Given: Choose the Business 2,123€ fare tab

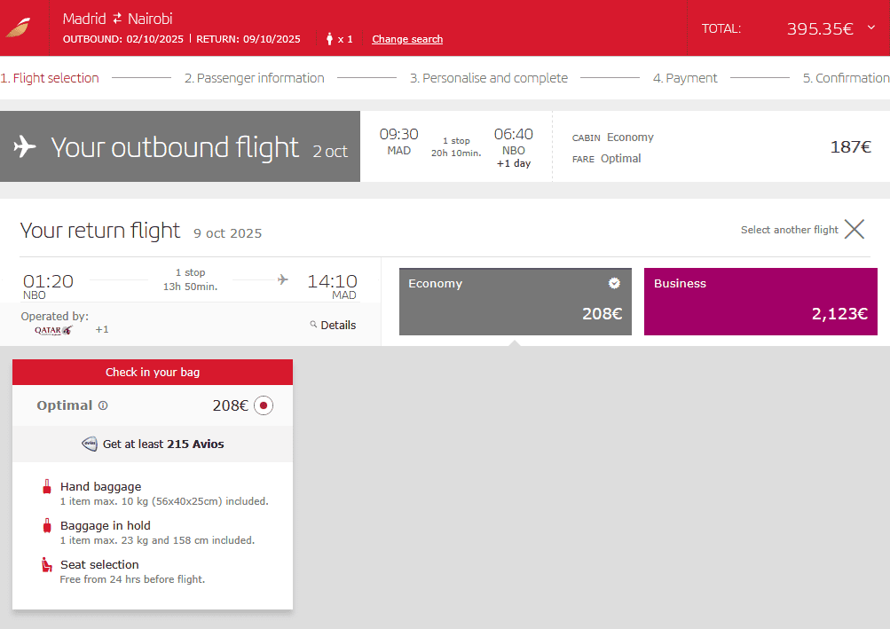Looking at the screenshot, I should [x=760, y=302].
